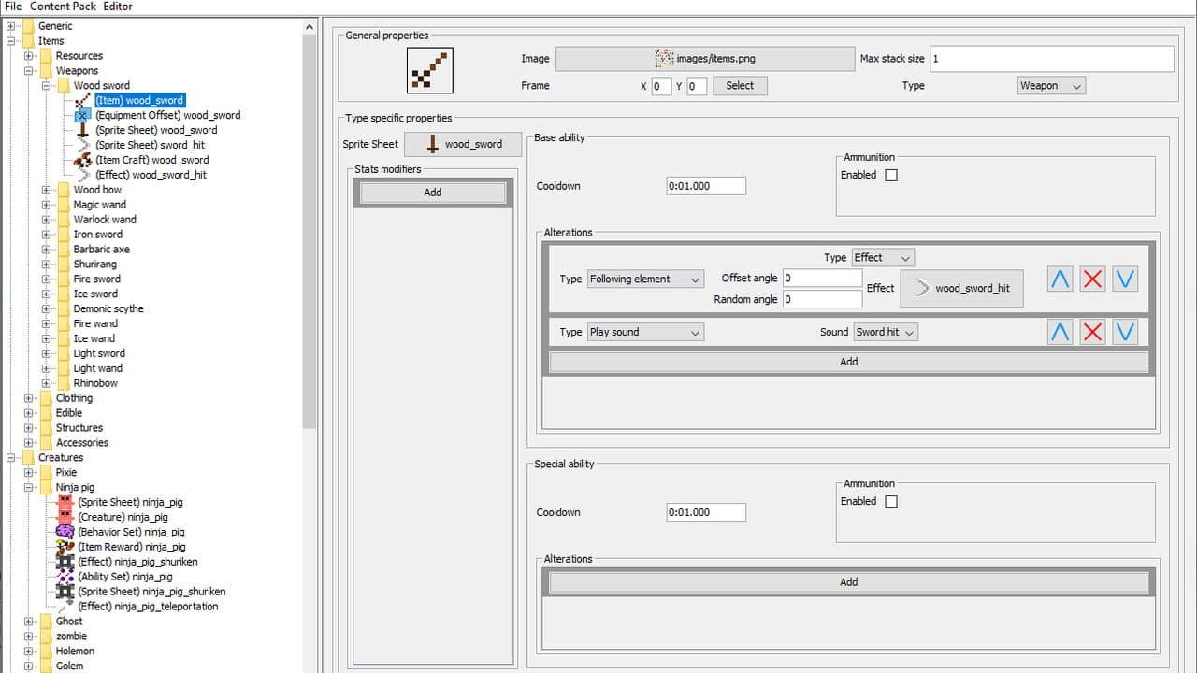Move the Following element alteration up
1197x673 pixels.
[x=1060, y=279]
